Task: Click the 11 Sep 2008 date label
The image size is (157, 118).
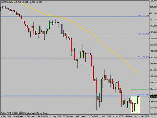Action: (43, 116)
